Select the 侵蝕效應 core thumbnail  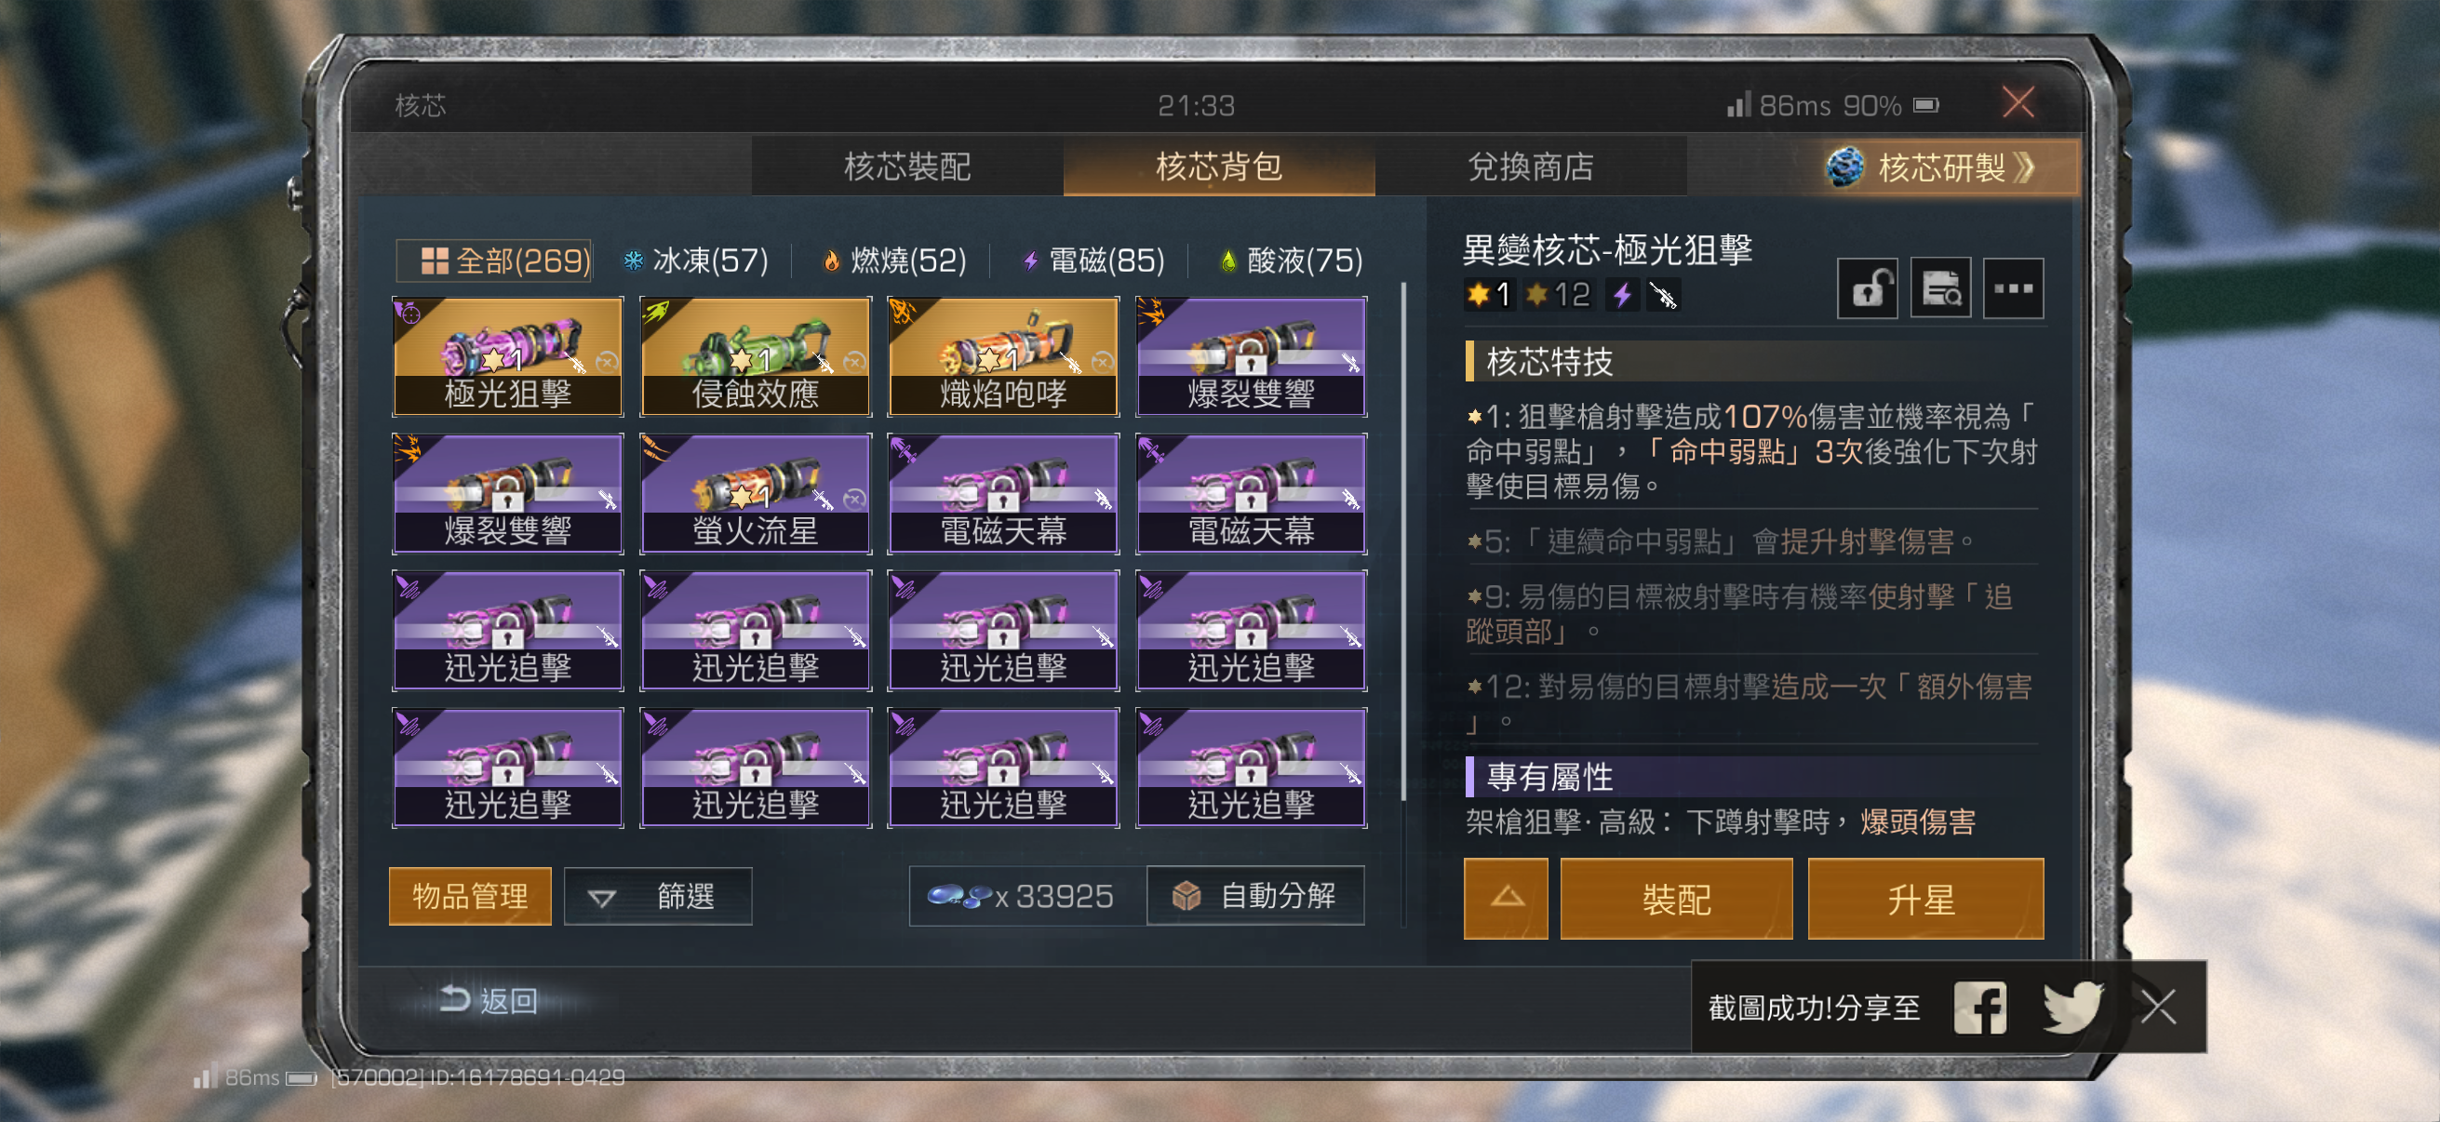[x=755, y=356]
